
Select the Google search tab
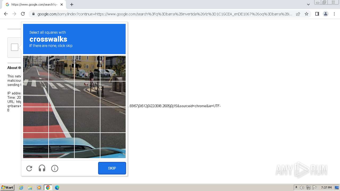coord(34,5)
